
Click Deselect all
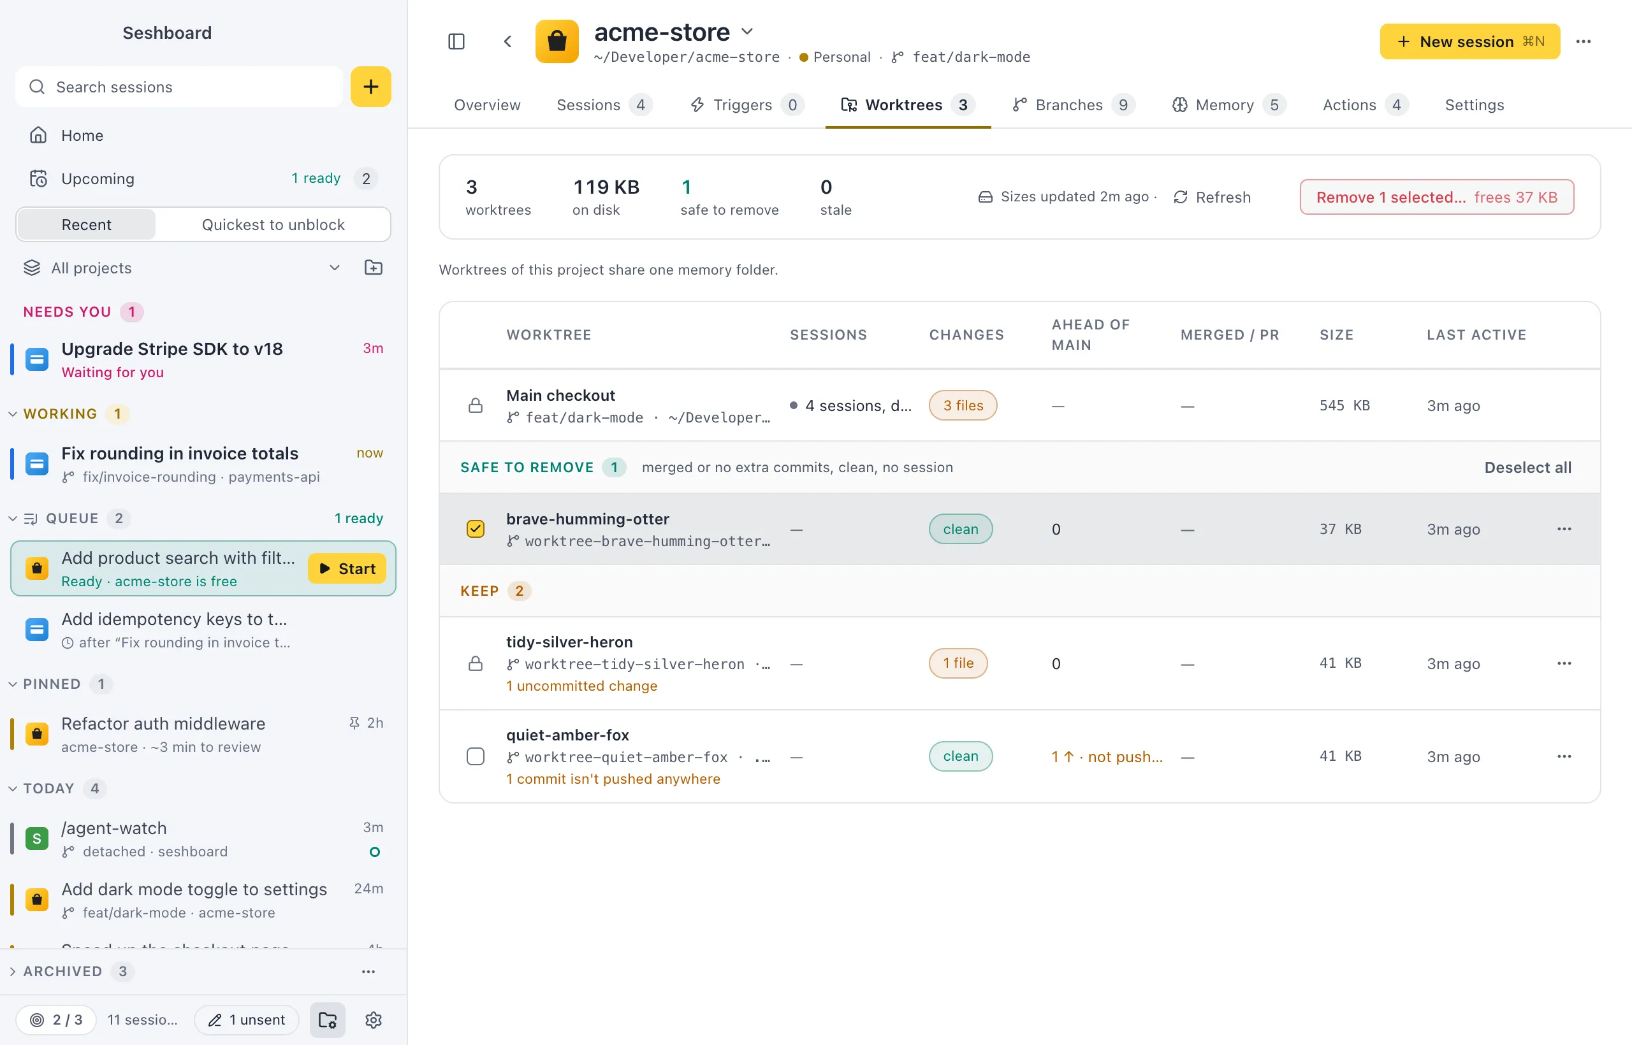click(x=1527, y=468)
